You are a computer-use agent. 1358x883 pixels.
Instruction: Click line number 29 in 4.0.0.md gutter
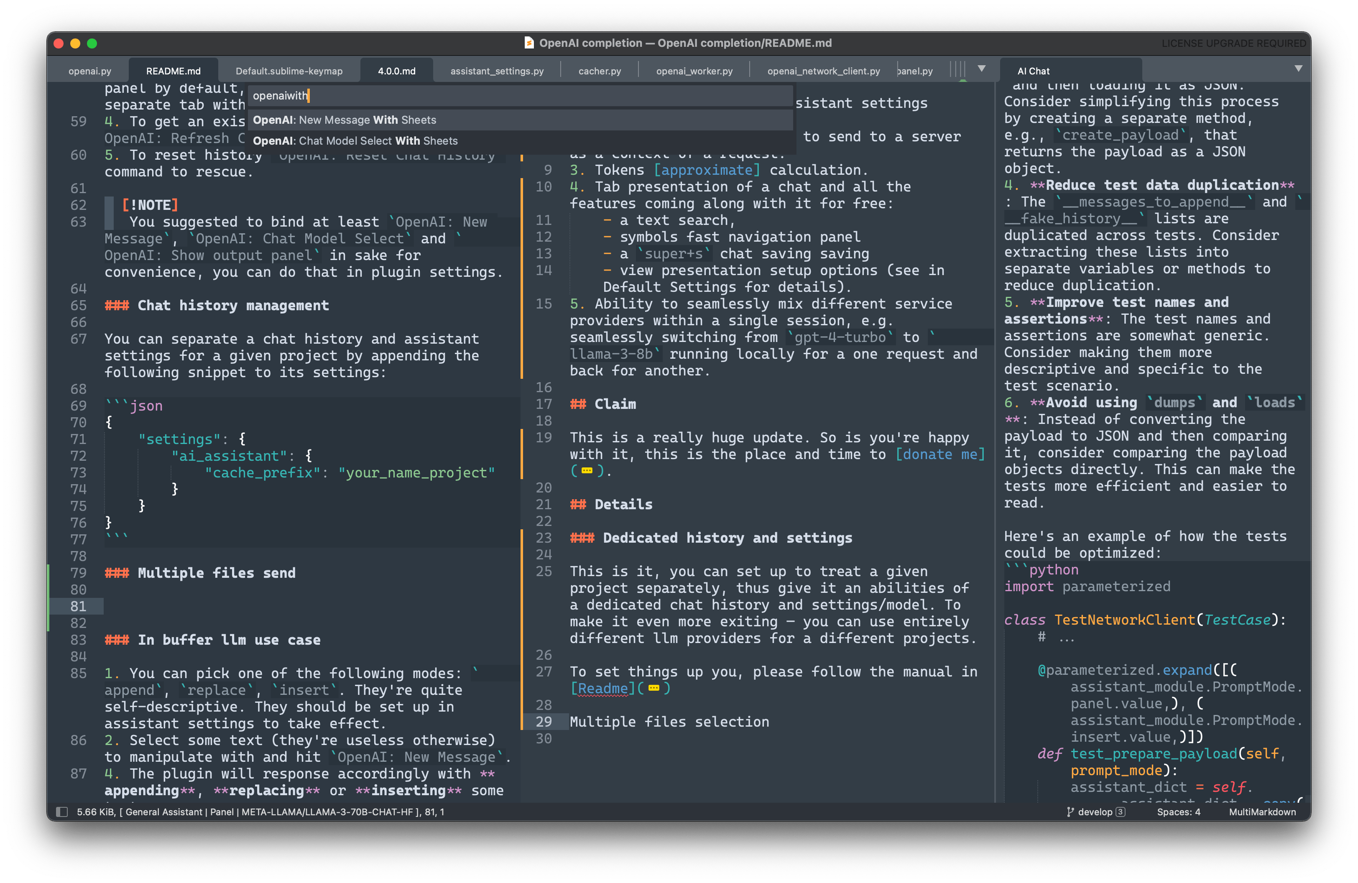click(x=544, y=722)
